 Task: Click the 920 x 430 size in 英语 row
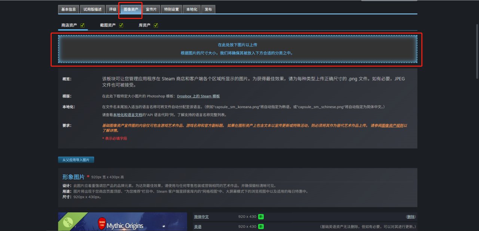click(247, 227)
